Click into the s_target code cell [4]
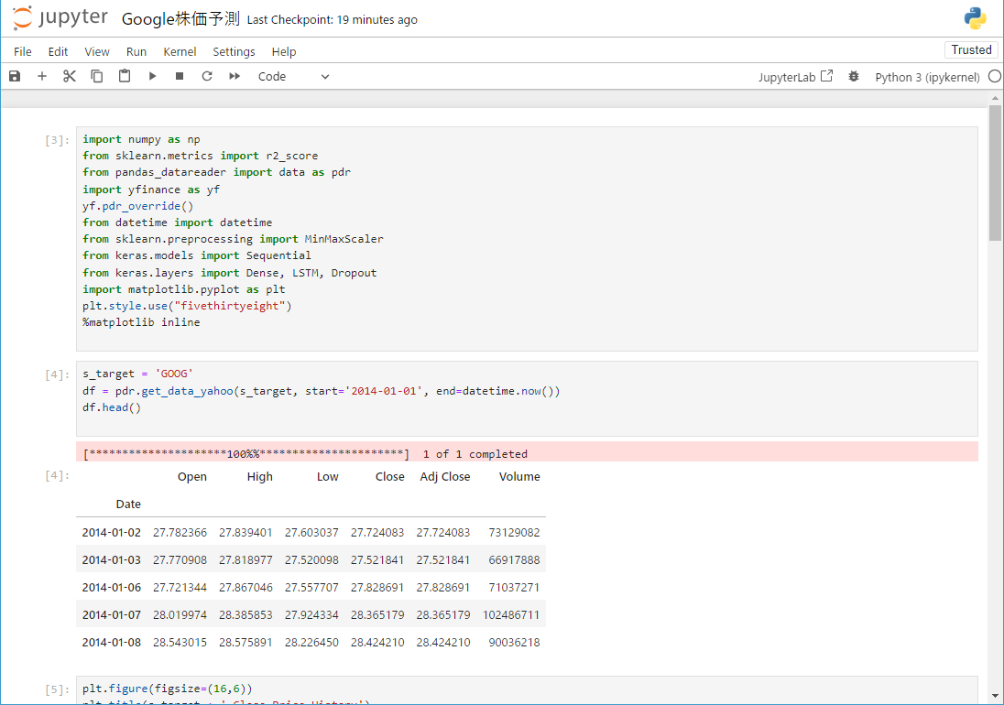 [527, 398]
